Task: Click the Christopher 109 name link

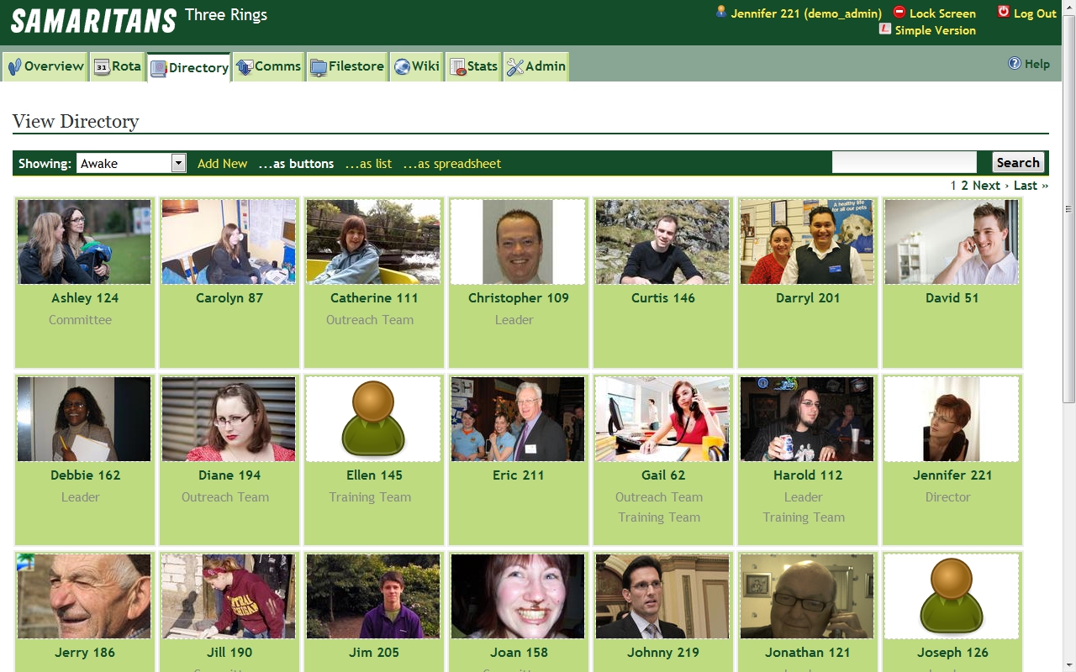Action: [x=519, y=298]
